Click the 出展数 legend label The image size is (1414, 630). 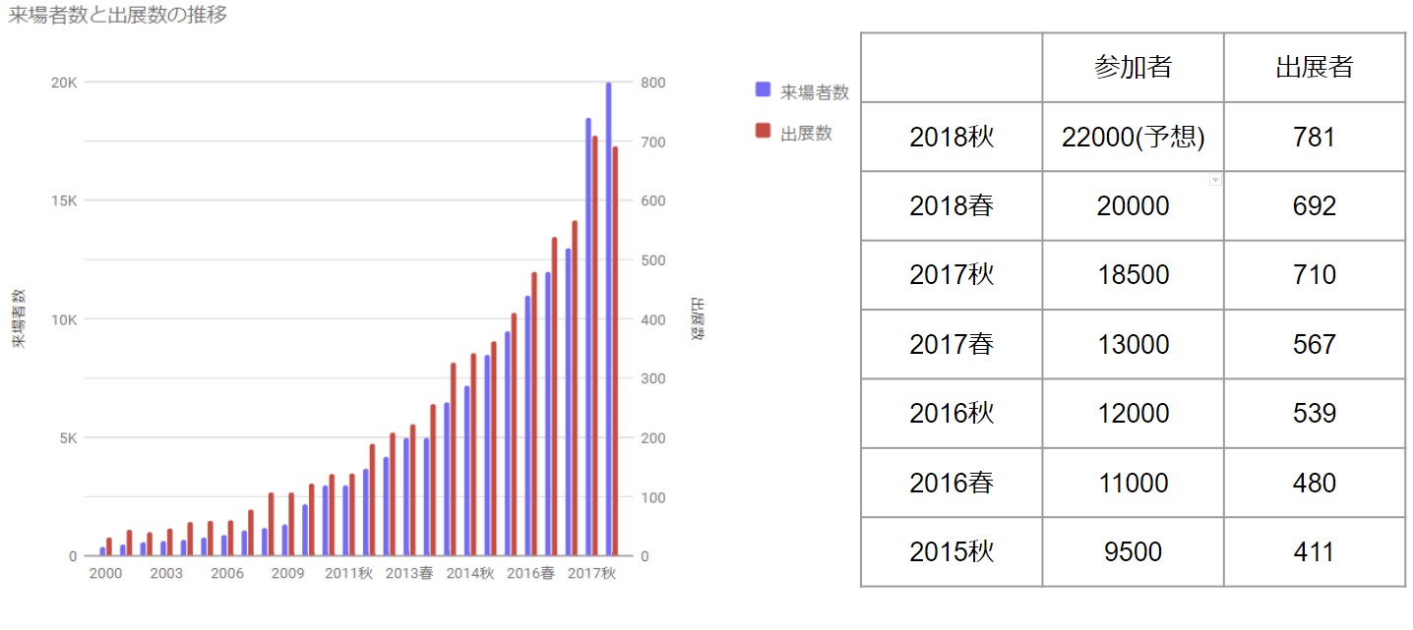(806, 133)
